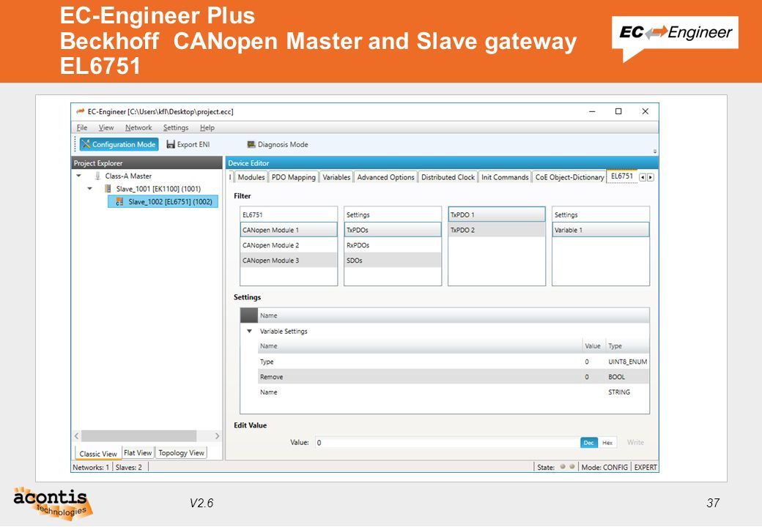Viewport: 762px width, 527px height.
Task: Click the Value input field
Action: point(447,442)
